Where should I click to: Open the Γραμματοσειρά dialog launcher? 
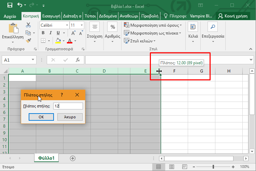point(83,49)
